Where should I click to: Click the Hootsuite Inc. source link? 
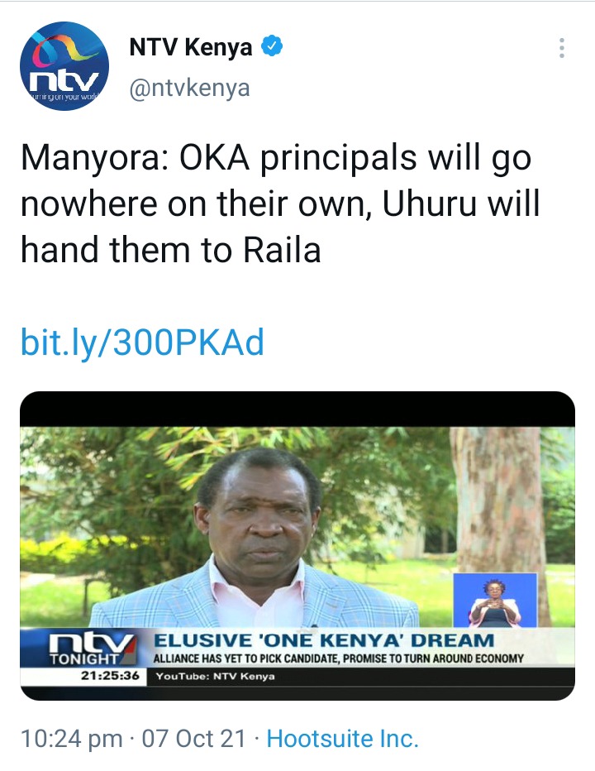pyautogui.click(x=342, y=739)
